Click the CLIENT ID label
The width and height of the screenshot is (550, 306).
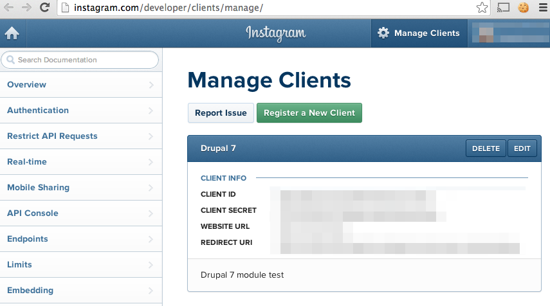click(218, 194)
